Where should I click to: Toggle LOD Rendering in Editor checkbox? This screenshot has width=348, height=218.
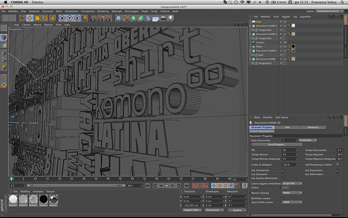[x=338, y=164]
